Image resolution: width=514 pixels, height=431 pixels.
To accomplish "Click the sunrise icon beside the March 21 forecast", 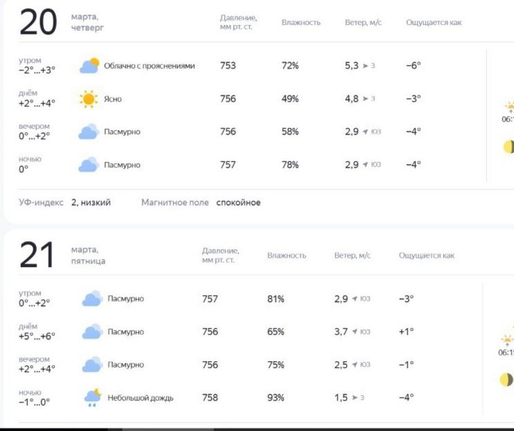I will coord(507,340).
